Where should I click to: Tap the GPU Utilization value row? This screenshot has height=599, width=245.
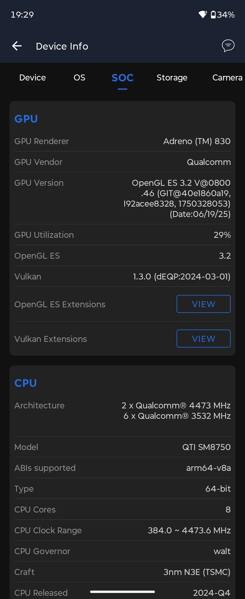(x=122, y=235)
